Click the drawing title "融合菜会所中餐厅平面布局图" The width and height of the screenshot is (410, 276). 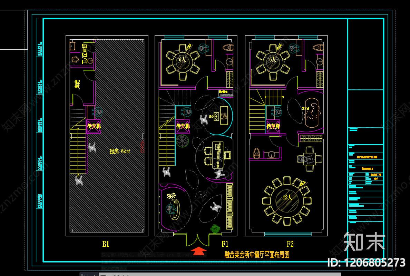click(x=257, y=255)
